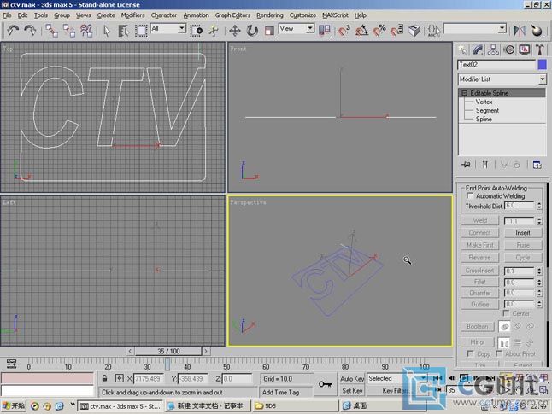Open the File menu
The height and width of the screenshot is (414, 552).
(x=7, y=15)
